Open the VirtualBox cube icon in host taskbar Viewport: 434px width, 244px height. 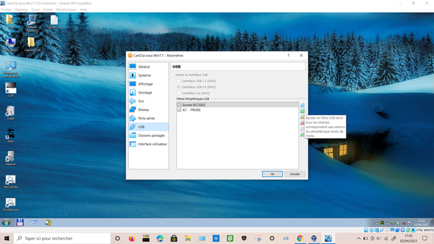click(313, 238)
